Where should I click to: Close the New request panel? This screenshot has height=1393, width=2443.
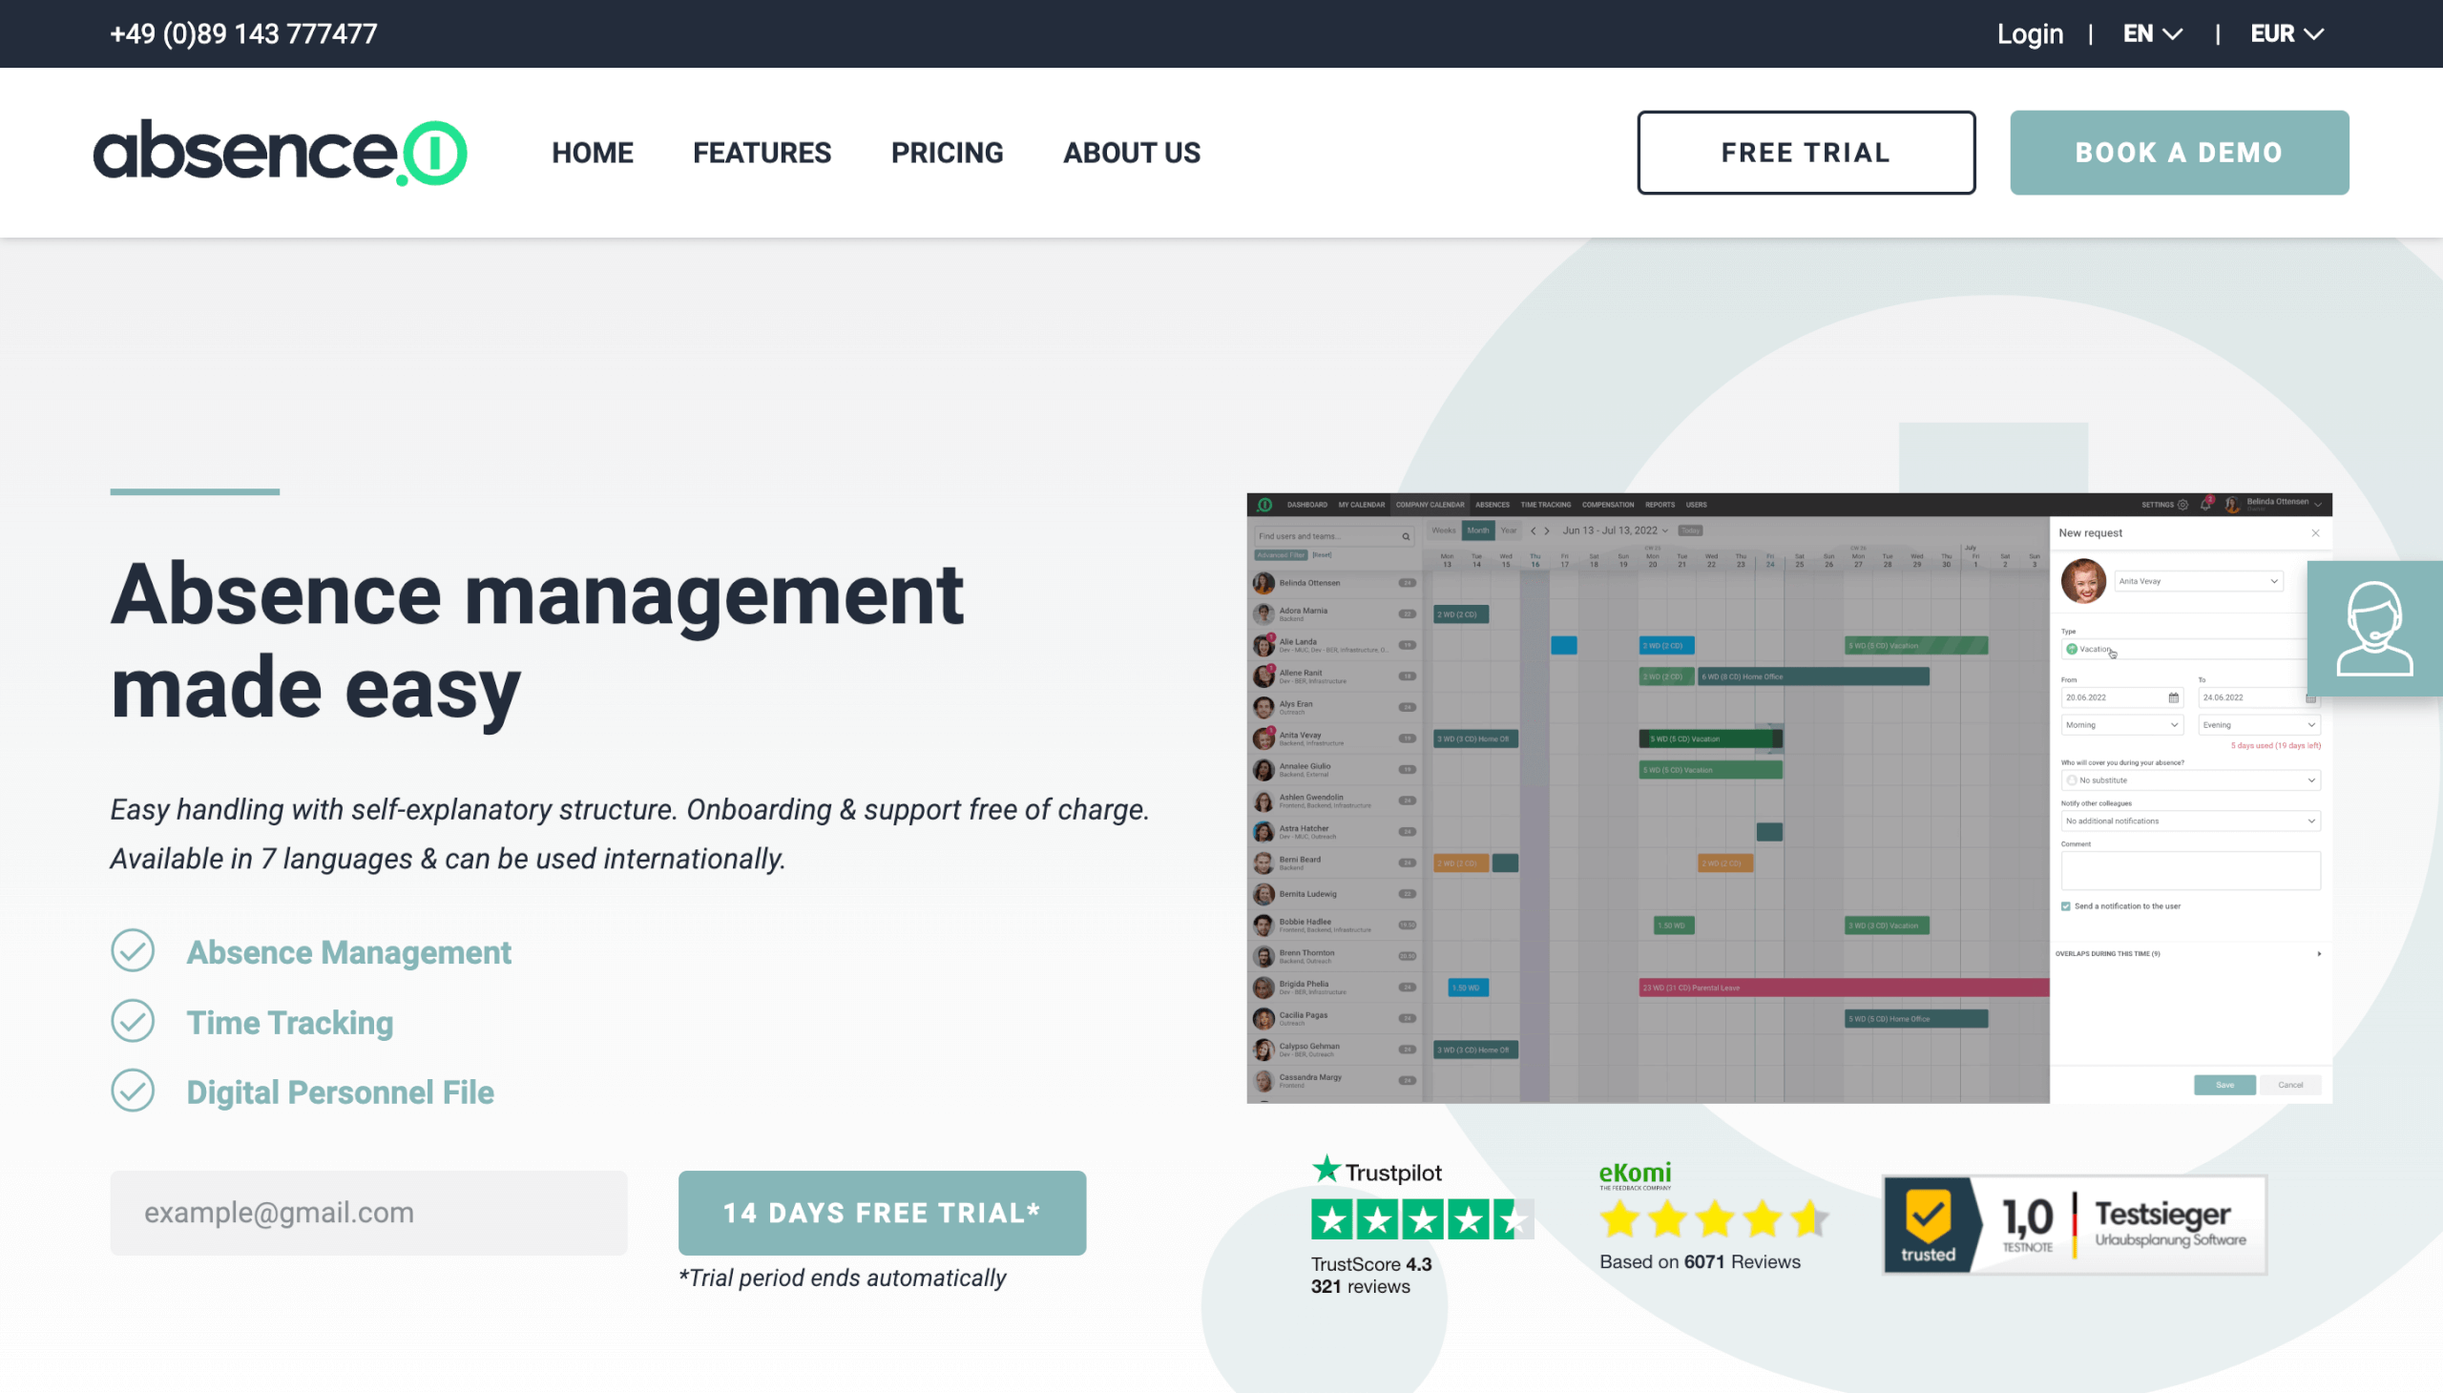click(x=2316, y=533)
